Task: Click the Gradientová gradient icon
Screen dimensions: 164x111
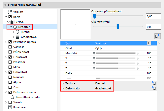Action: (x=18, y=37)
